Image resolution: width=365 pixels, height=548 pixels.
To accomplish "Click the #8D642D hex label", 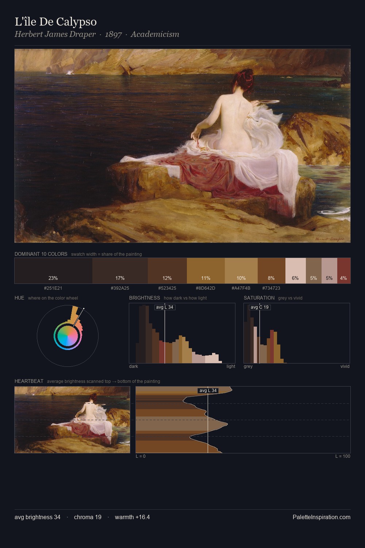I will pyautogui.click(x=206, y=288).
